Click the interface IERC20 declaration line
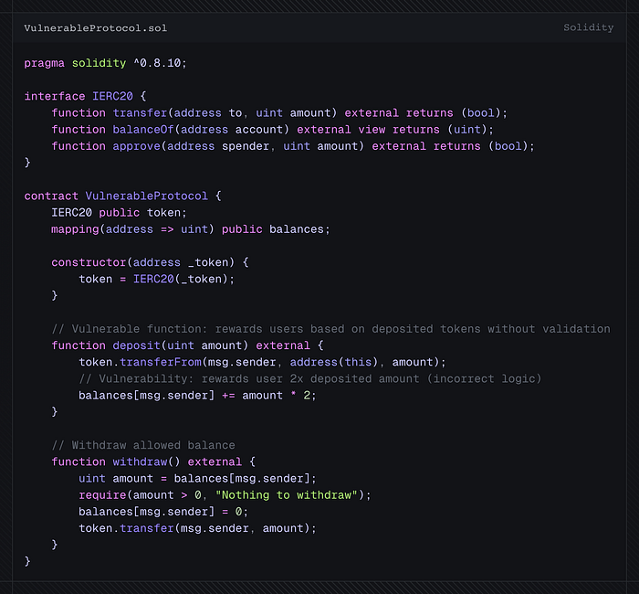Screen dimensions: 639x594 pyautogui.click(x=85, y=96)
